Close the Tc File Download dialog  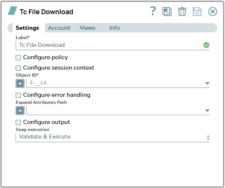pos(212,12)
